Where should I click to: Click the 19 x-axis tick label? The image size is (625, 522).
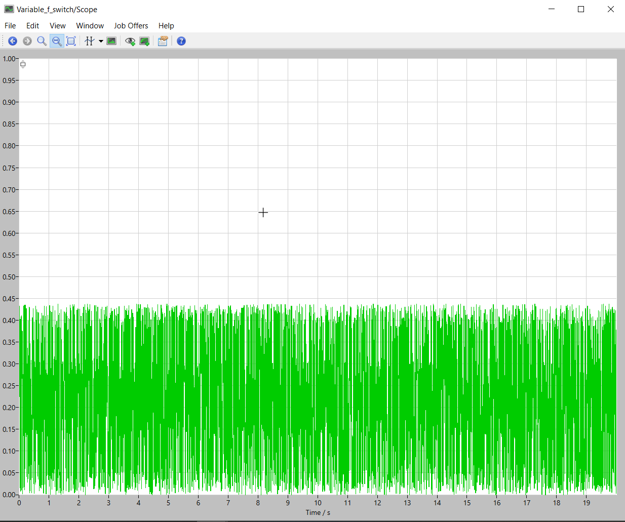(587, 503)
